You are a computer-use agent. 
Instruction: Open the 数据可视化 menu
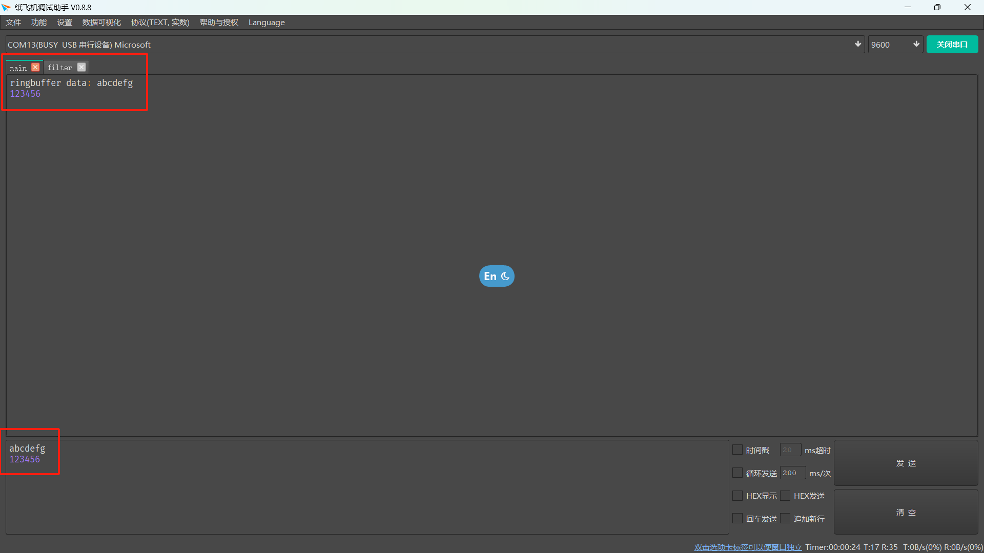101,23
